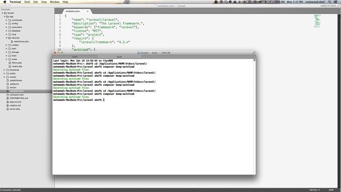Screen dimensions: 341x192
Task: Click the artisan file icon
Action: coord(7,87)
